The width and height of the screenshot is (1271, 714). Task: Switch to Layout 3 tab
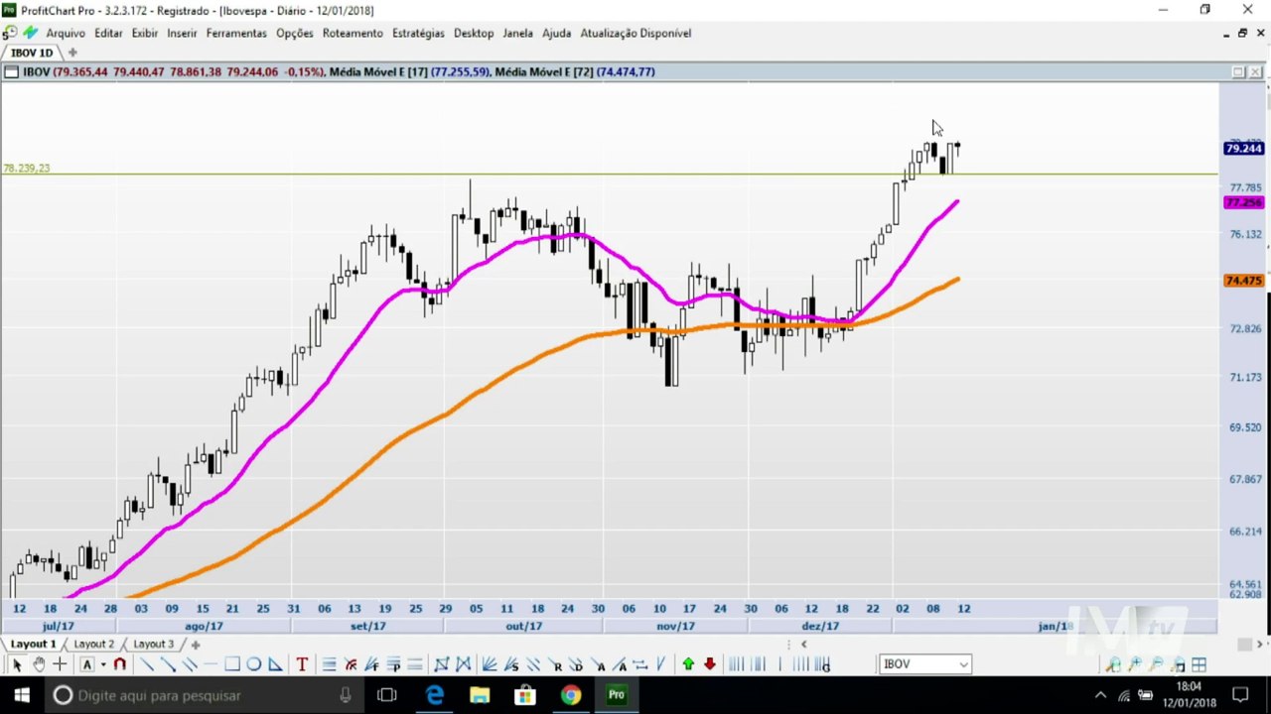point(153,644)
